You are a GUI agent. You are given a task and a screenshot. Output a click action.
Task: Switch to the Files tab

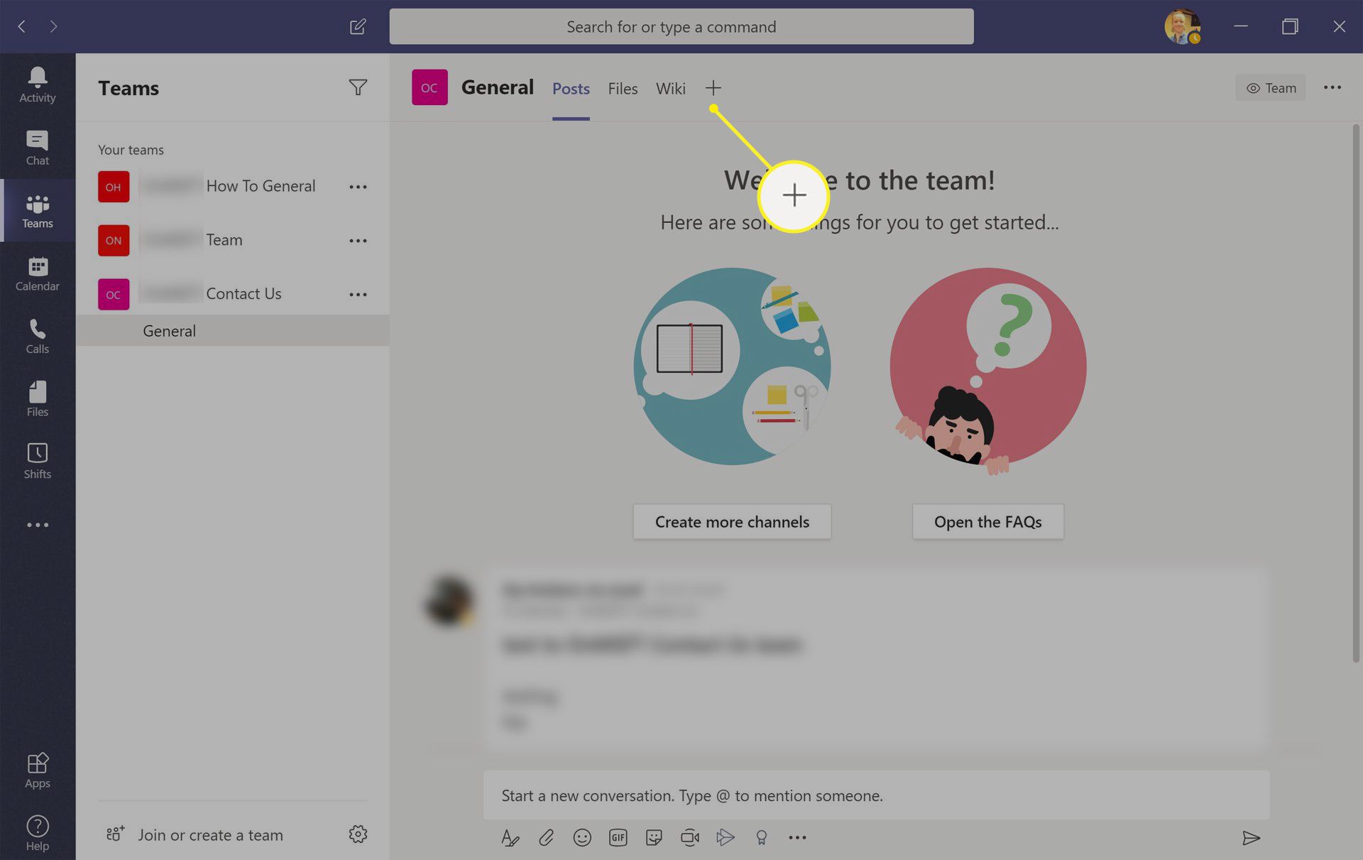[x=623, y=88]
